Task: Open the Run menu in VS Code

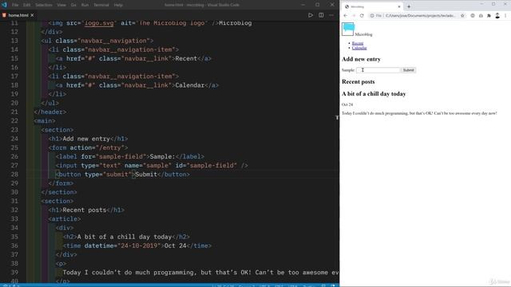Action: pos(85,6)
